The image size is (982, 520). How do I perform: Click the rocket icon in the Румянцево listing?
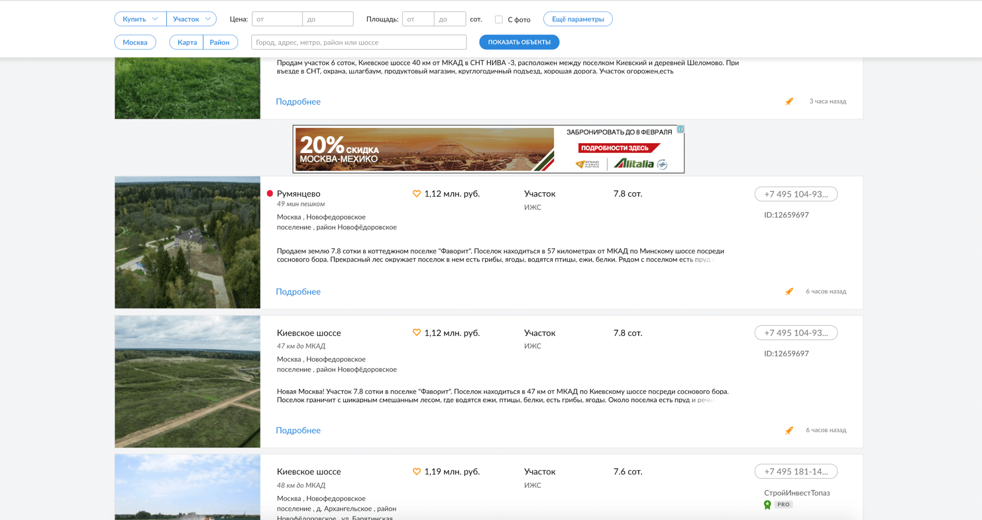[x=789, y=291]
